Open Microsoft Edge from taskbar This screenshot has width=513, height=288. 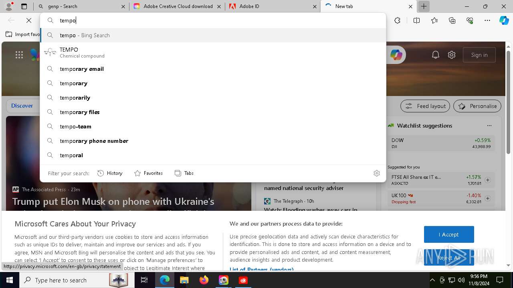click(165, 280)
